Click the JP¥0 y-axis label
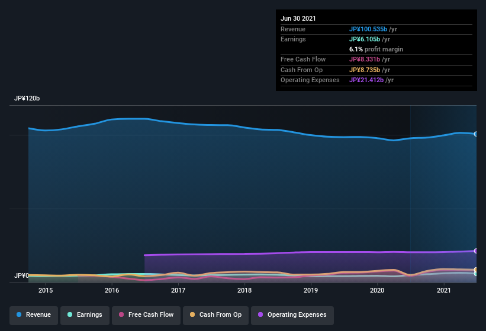The image size is (486, 331). tap(21, 275)
